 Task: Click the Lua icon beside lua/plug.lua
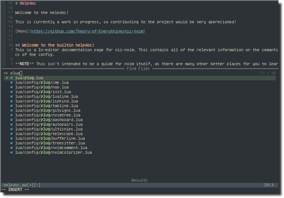click(x=12, y=78)
